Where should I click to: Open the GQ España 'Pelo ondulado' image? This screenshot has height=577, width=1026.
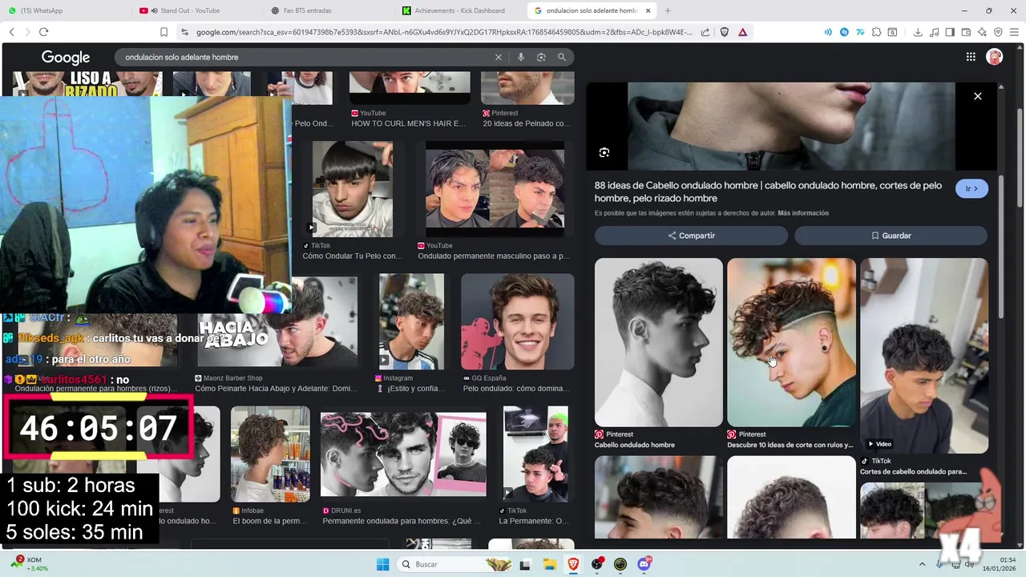(518, 321)
